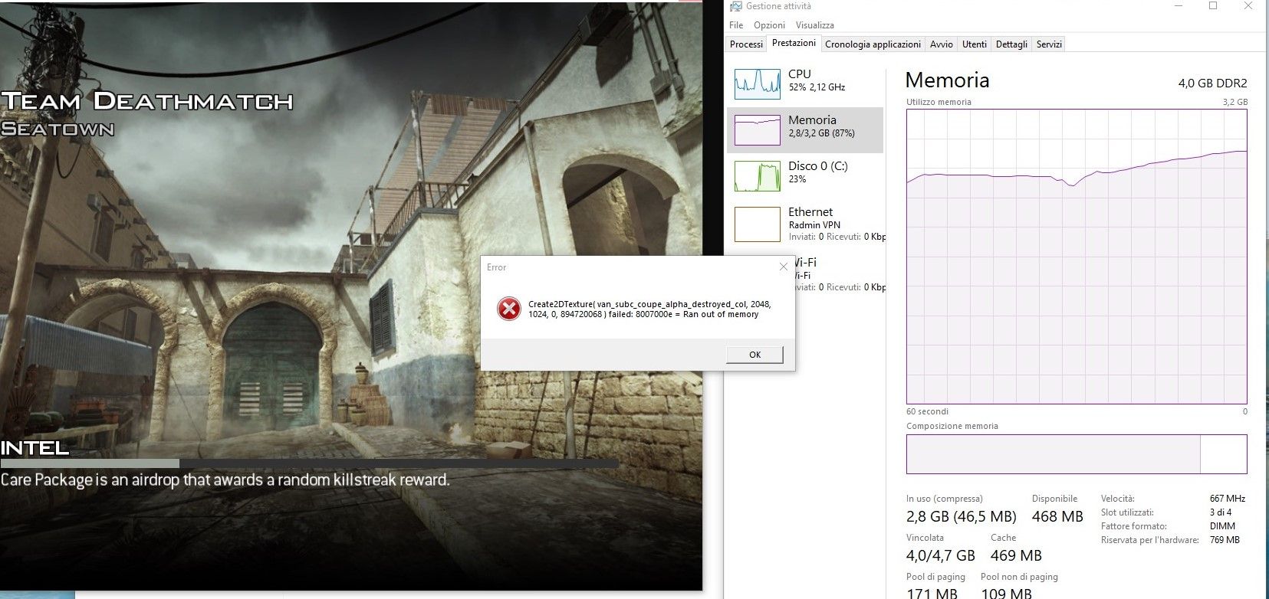
Task: Select the Prestazioni tab
Action: point(794,44)
